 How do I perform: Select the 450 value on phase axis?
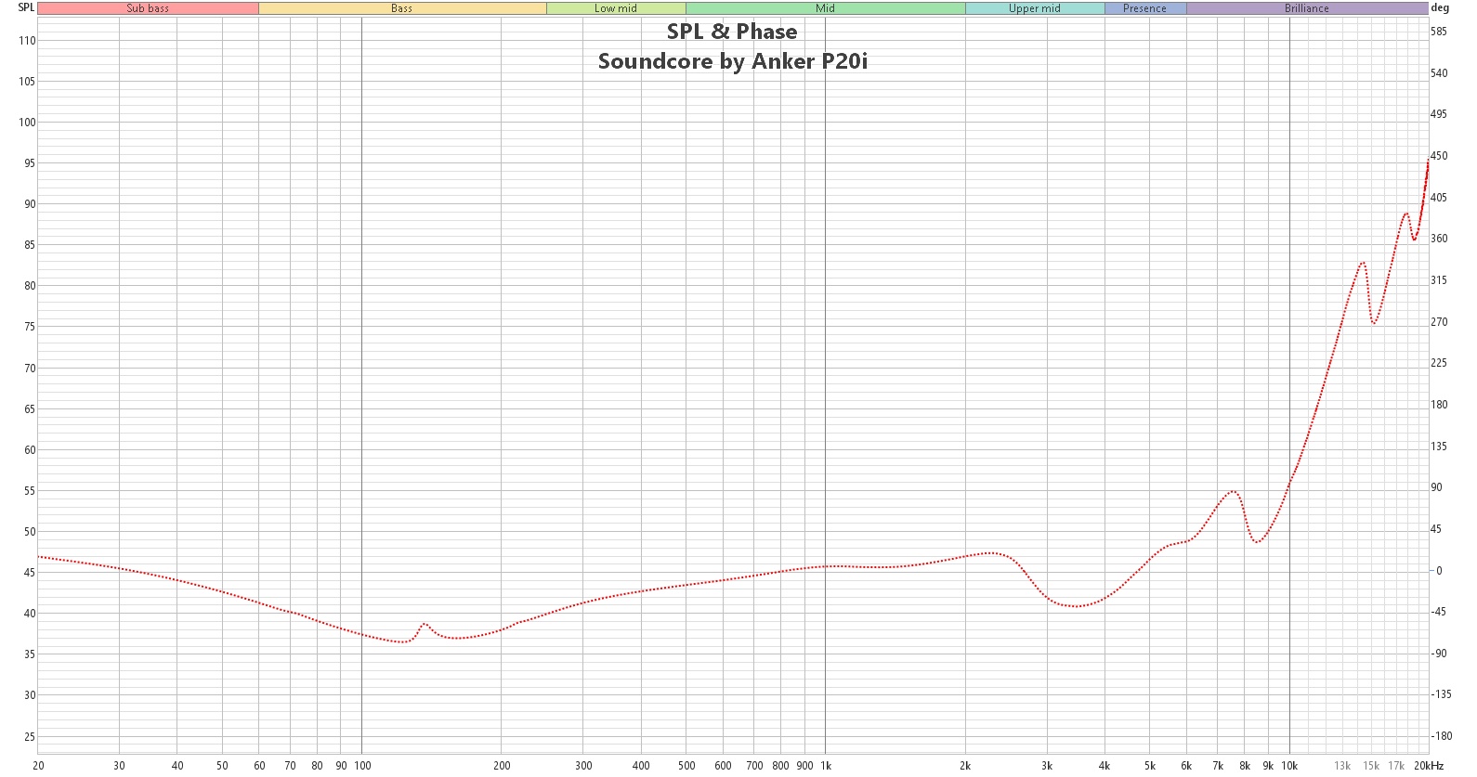tap(1439, 156)
